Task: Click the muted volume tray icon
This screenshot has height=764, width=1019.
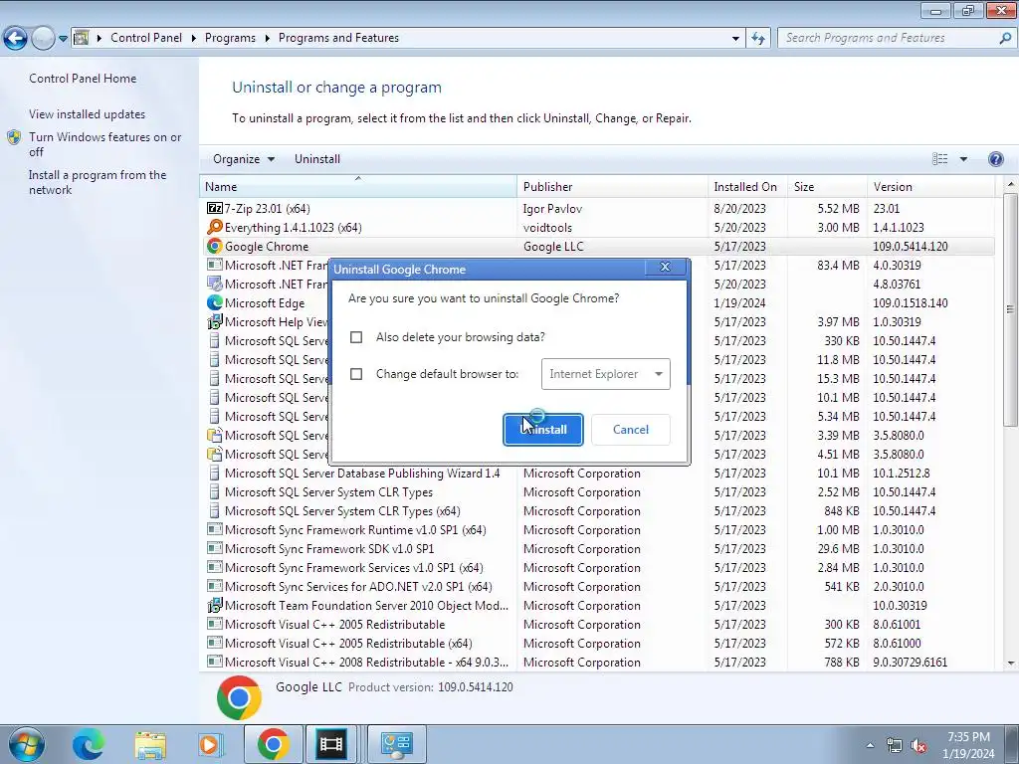Action: [918, 745]
